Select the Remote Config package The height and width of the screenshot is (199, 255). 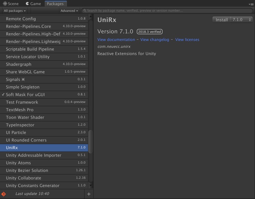(44, 19)
